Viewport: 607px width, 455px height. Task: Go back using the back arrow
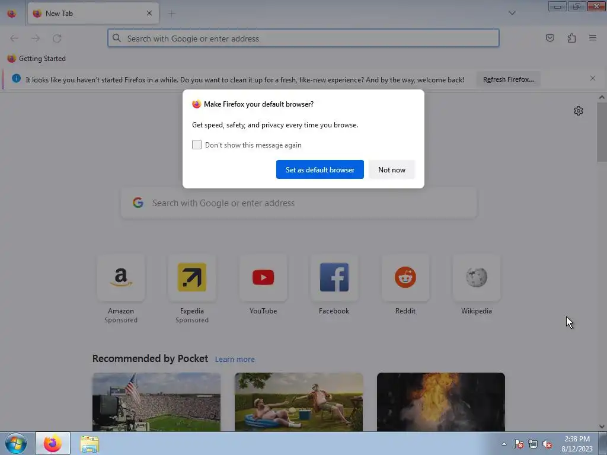point(14,39)
